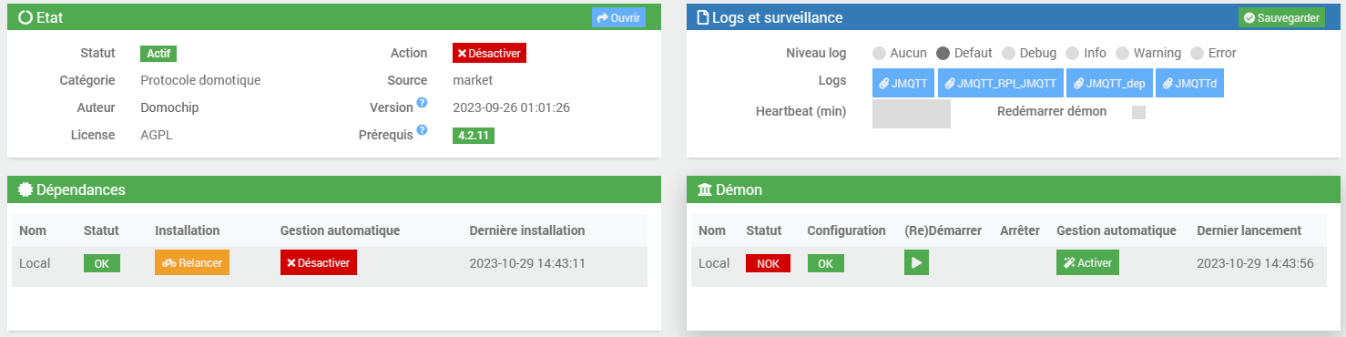Click the Dernière installation column header
This screenshot has height=337, width=1346.
pyautogui.click(x=527, y=230)
